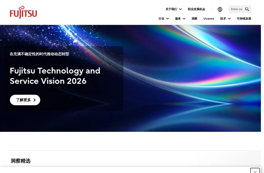This screenshot has height=173, width=264.
Task: Expand the 行业 menu
Action: click(164, 19)
